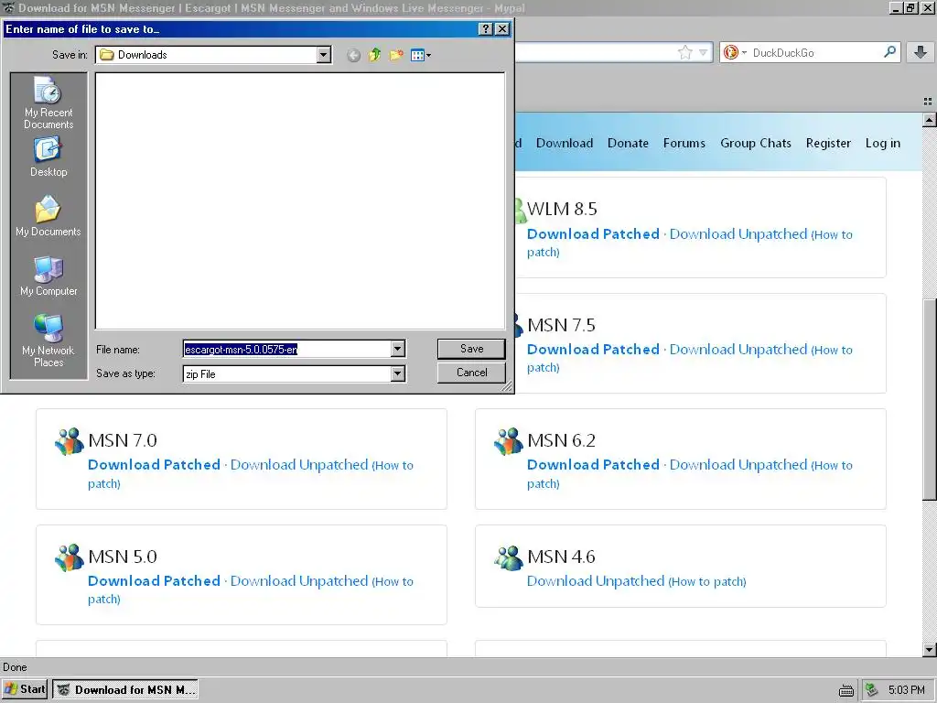Open the DuckDuckGo search engine selector
The image size is (937, 703).
(x=735, y=52)
